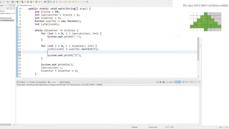Switch to the Declaration tab
The height and width of the screenshot is (129, 229).
pyautogui.click(x=42, y=82)
